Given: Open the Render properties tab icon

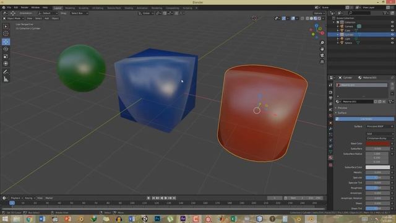Looking at the screenshot, I should (x=330, y=92).
